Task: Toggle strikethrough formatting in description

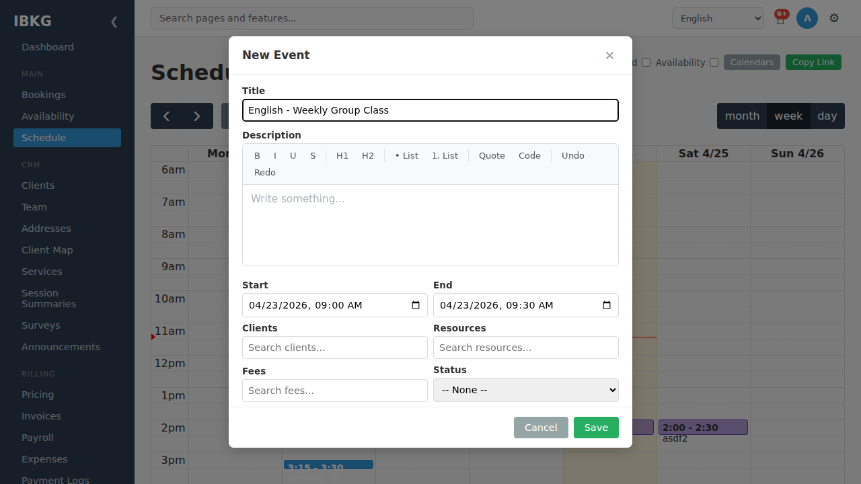Action: (313, 156)
